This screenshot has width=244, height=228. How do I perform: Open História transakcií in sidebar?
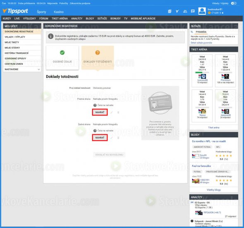click(22, 53)
